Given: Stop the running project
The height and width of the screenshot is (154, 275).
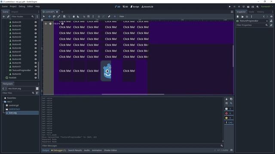Looking at the screenshot, I should coord(239,7).
